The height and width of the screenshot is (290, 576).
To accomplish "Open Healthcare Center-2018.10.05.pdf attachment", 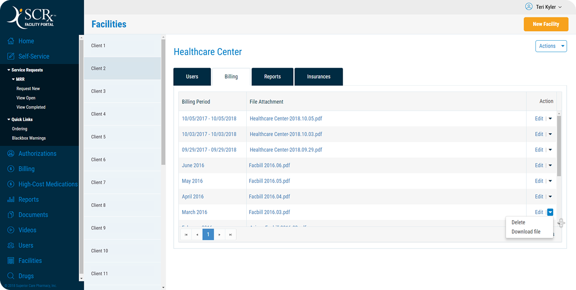I will point(286,119).
